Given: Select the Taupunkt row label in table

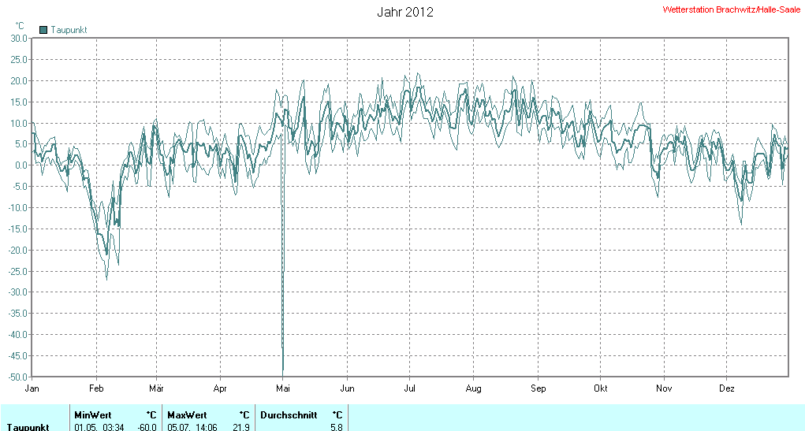Looking at the screenshot, I should coord(29,426).
